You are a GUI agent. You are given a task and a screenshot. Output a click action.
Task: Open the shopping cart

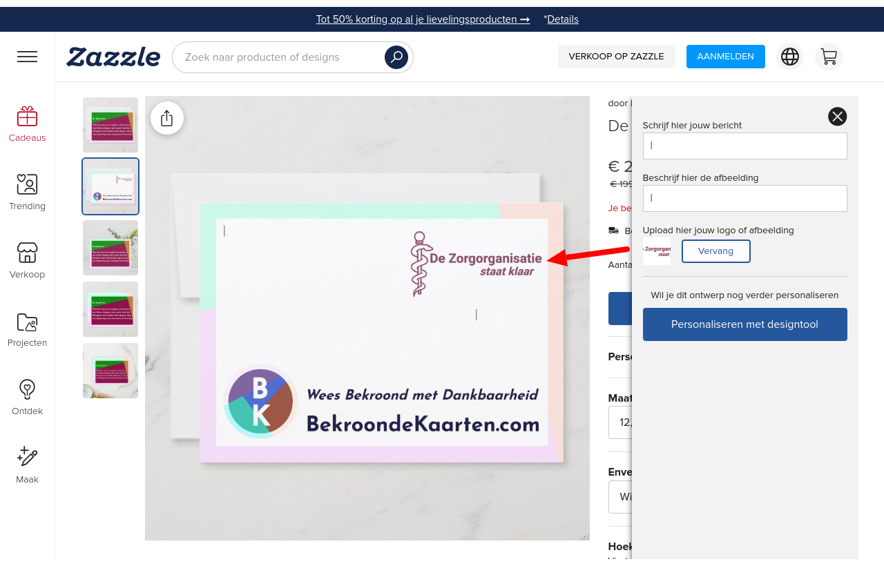(828, 57)
